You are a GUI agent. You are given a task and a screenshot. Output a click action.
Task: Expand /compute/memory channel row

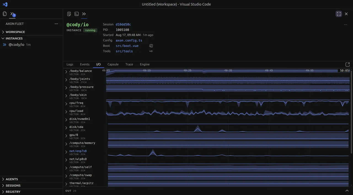pyautogui.click(x=66, y=144)
